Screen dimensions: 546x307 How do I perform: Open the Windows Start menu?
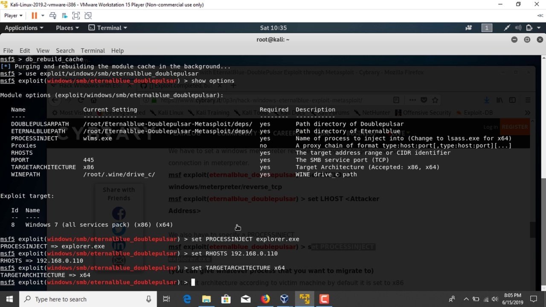click(x=10, y=299)
